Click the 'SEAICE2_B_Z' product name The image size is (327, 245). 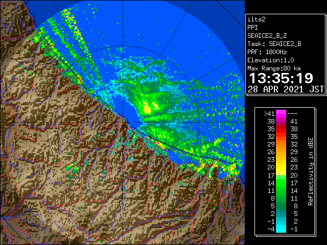pos(267,36)
